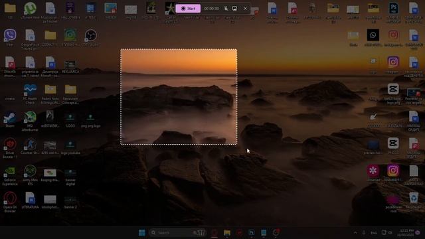425x239 pixels.
Task: Open the banner digital file
Action: (70, 177)
